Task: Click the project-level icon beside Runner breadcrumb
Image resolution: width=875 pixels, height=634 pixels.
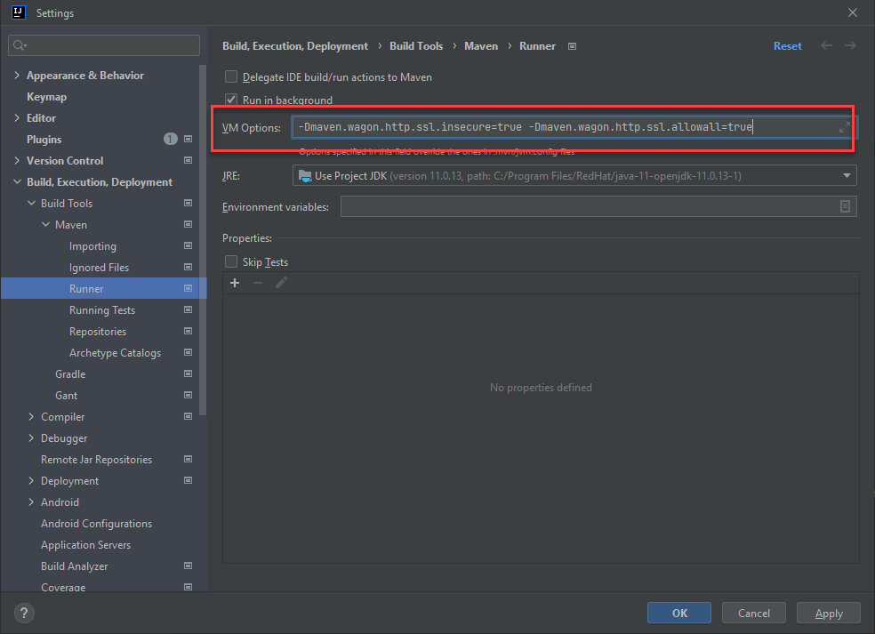Action: pyautogui.click(x=572, y=46)
